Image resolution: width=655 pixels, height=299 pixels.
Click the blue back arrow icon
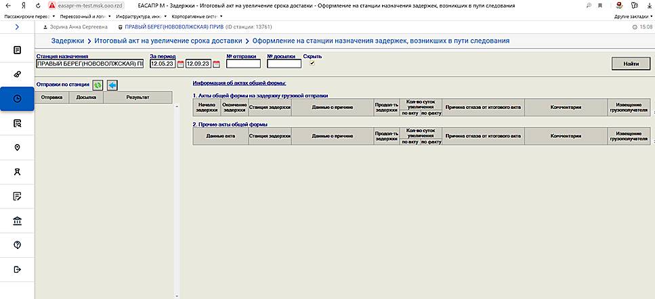click(x=112, y=85)
